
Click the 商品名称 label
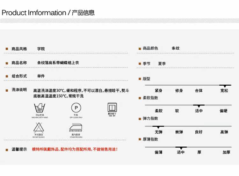19,63
